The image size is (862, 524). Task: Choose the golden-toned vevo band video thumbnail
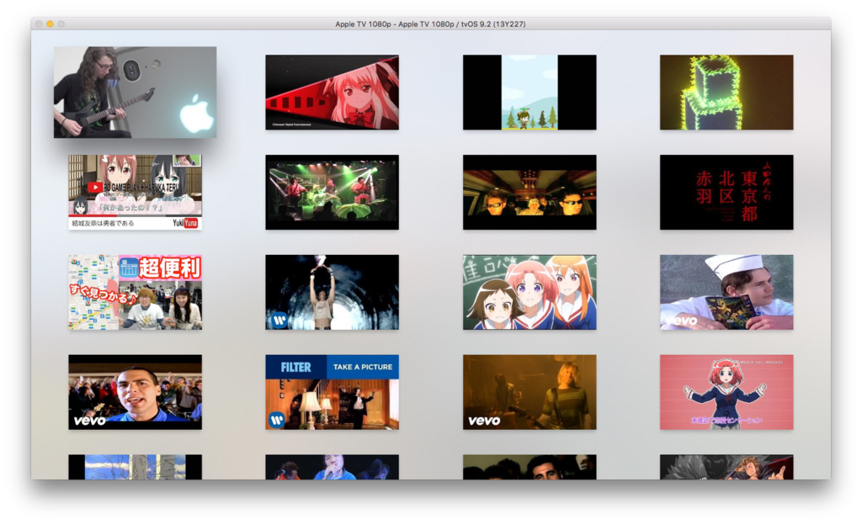pos(529,392)
